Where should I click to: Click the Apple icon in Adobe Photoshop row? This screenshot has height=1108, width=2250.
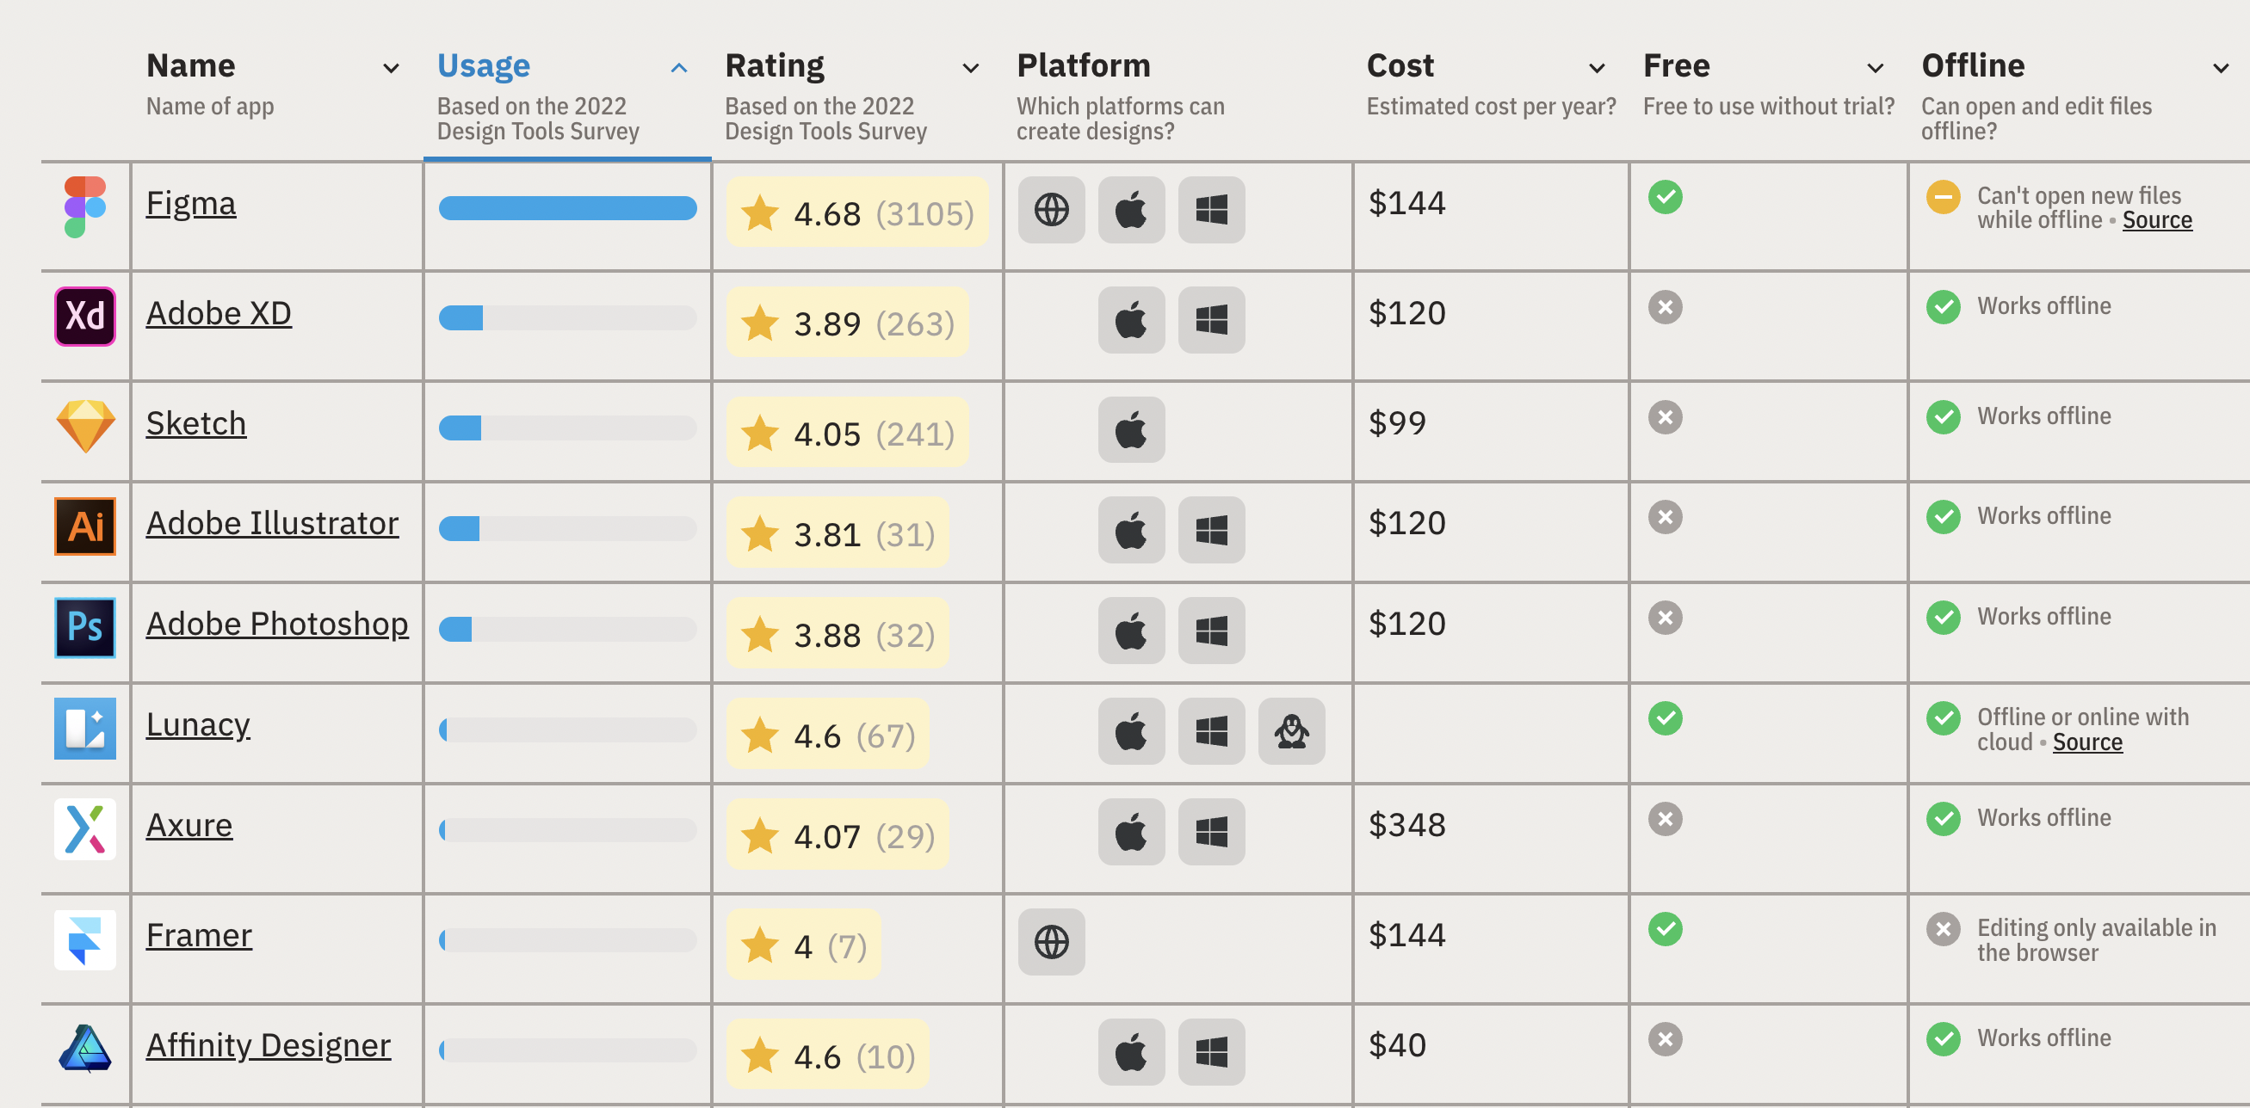tap(1131, 631)
